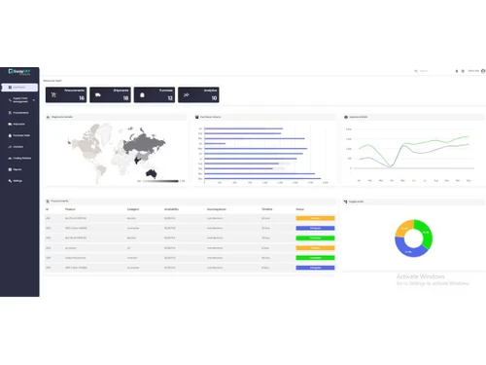Open Settings via its sidebar wrench icon
The image size is (486, 365).
coord(10,181)
